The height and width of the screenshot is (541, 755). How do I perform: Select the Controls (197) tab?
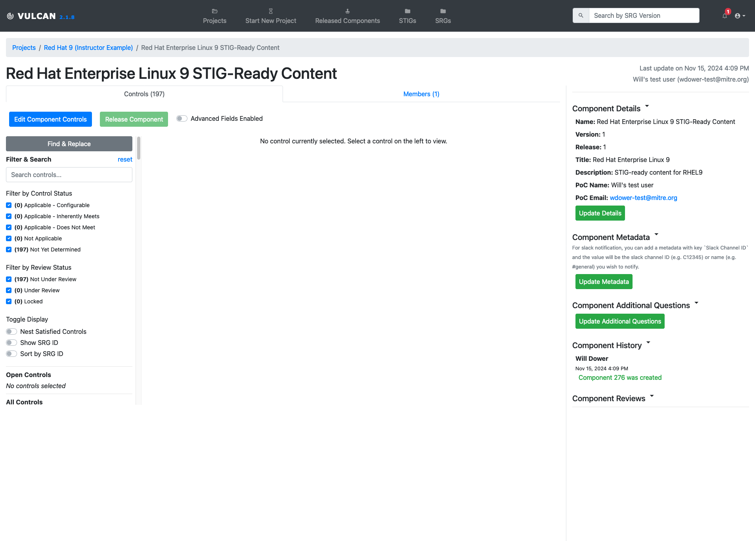tap(144, 94)
